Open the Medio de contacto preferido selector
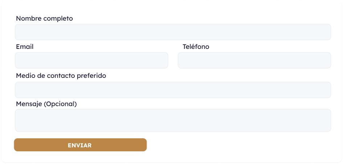Viewport: 343px width, 164px height. (173, 90)
